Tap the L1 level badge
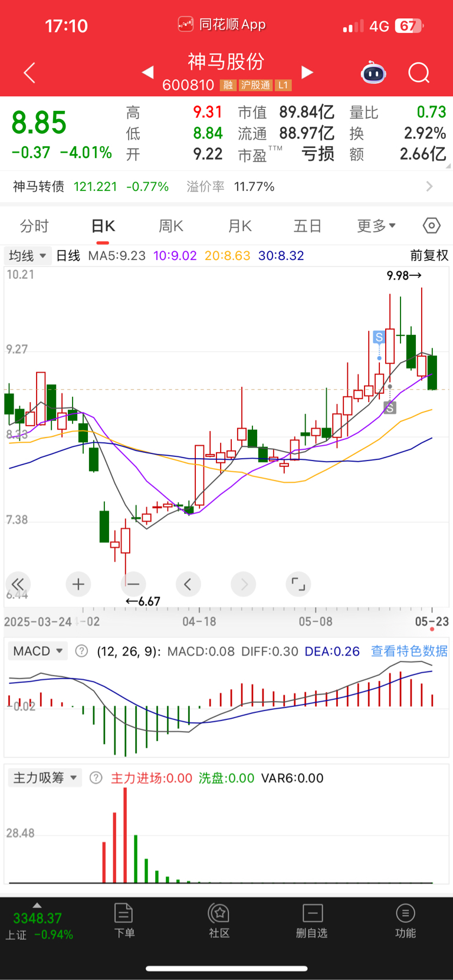 click(x=283, y=85)
